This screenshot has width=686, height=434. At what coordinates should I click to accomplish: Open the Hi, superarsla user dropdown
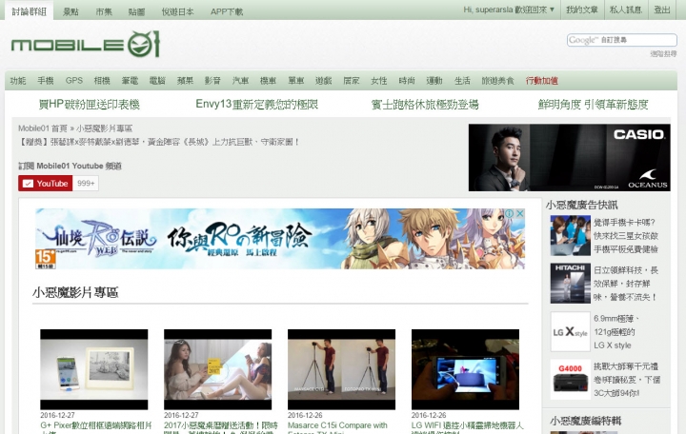[509, 10]
